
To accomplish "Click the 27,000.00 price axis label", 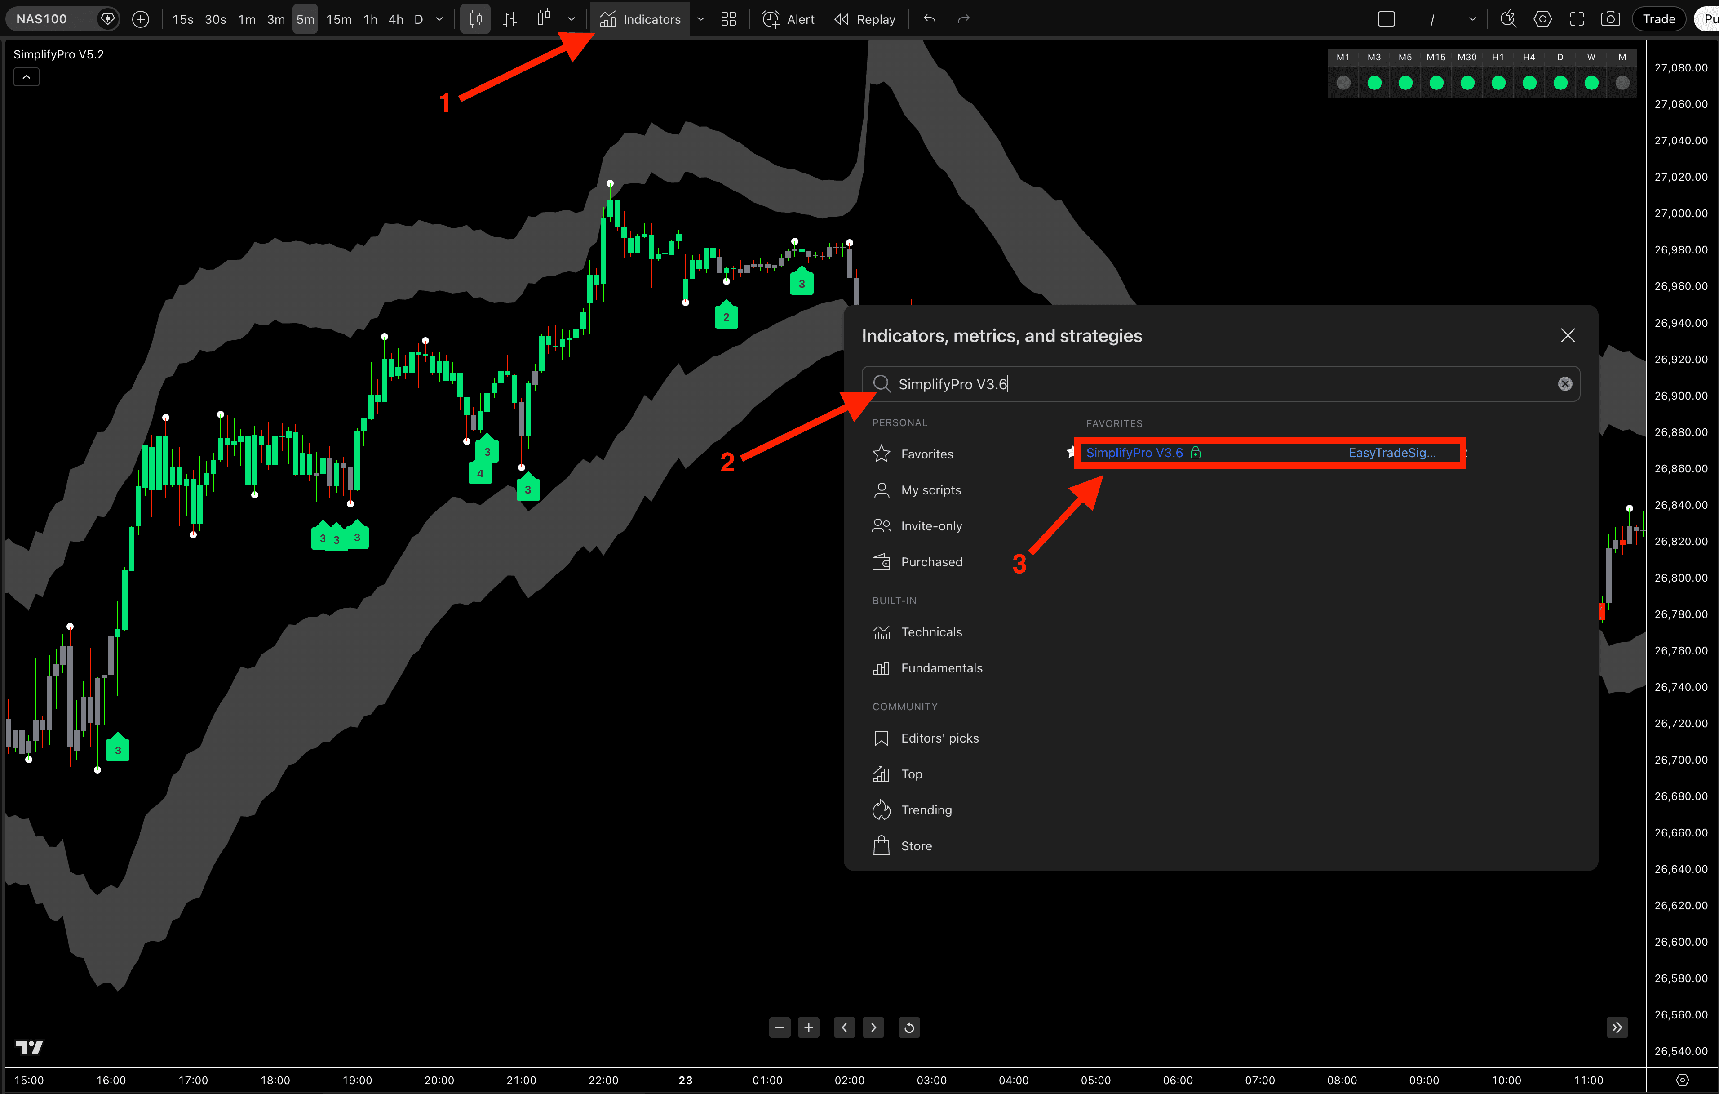I will pyautogui.click(x=1680, y=213).
